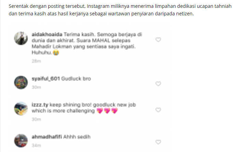The image size is (247, 152).
Task: View izzz.ty's profile avatar
Action: [21, 109]
